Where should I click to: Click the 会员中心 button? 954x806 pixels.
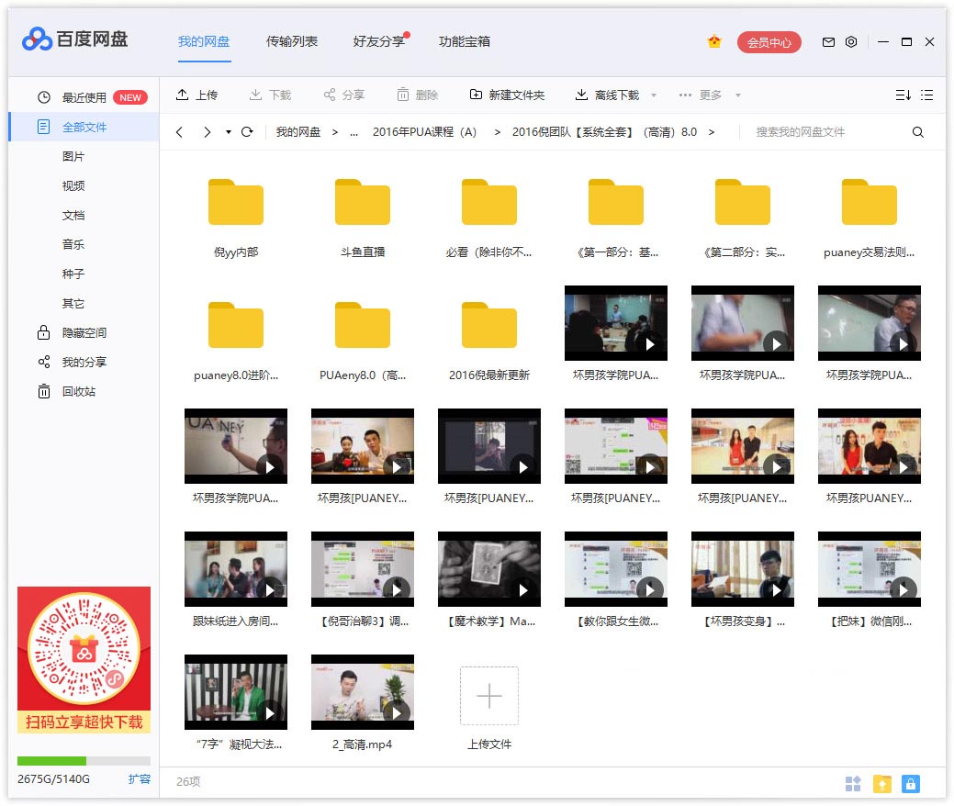coord(769,42)
